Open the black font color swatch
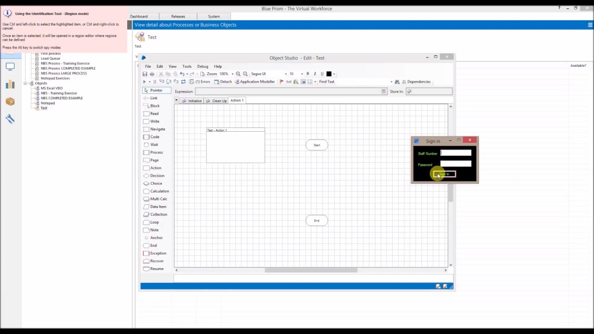This screenshot has width=594, height=334. coord(329,74)
